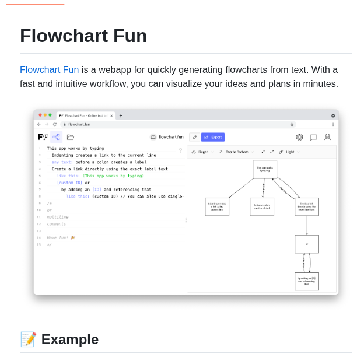Open the folder icon for saved charts
Image resolution: width=357 pixels, height=357 pixels.
click(71, 137)
